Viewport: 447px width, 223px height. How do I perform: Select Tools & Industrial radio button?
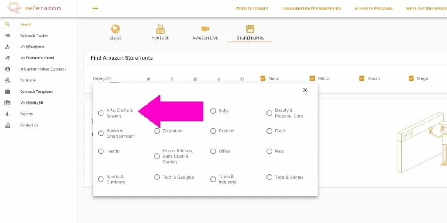(x=213, y=179)
